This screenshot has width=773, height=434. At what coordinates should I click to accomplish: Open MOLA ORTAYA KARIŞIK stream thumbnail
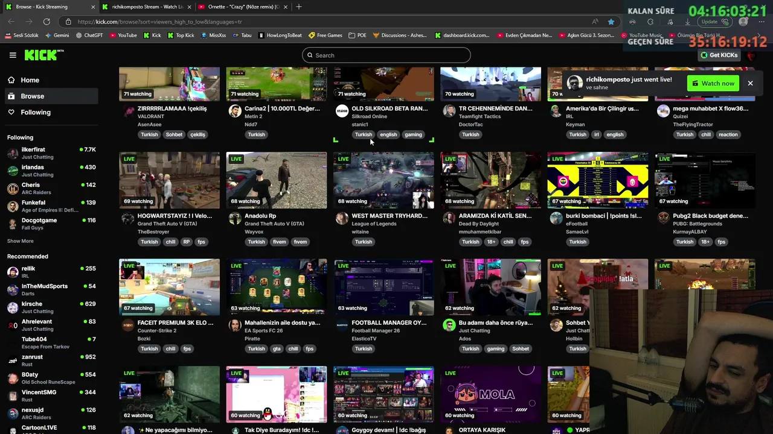(x=490, y=394)
